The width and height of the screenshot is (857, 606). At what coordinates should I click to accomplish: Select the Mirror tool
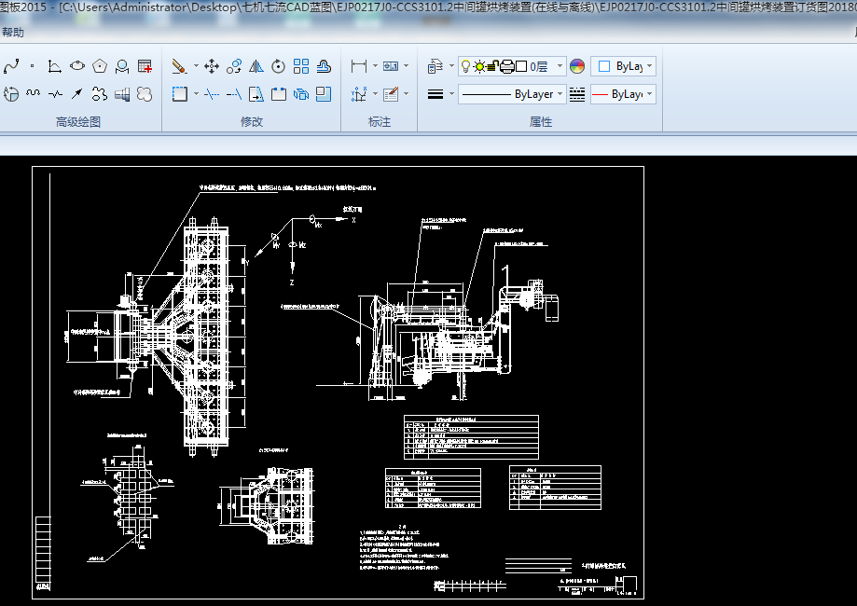[256, 66]
